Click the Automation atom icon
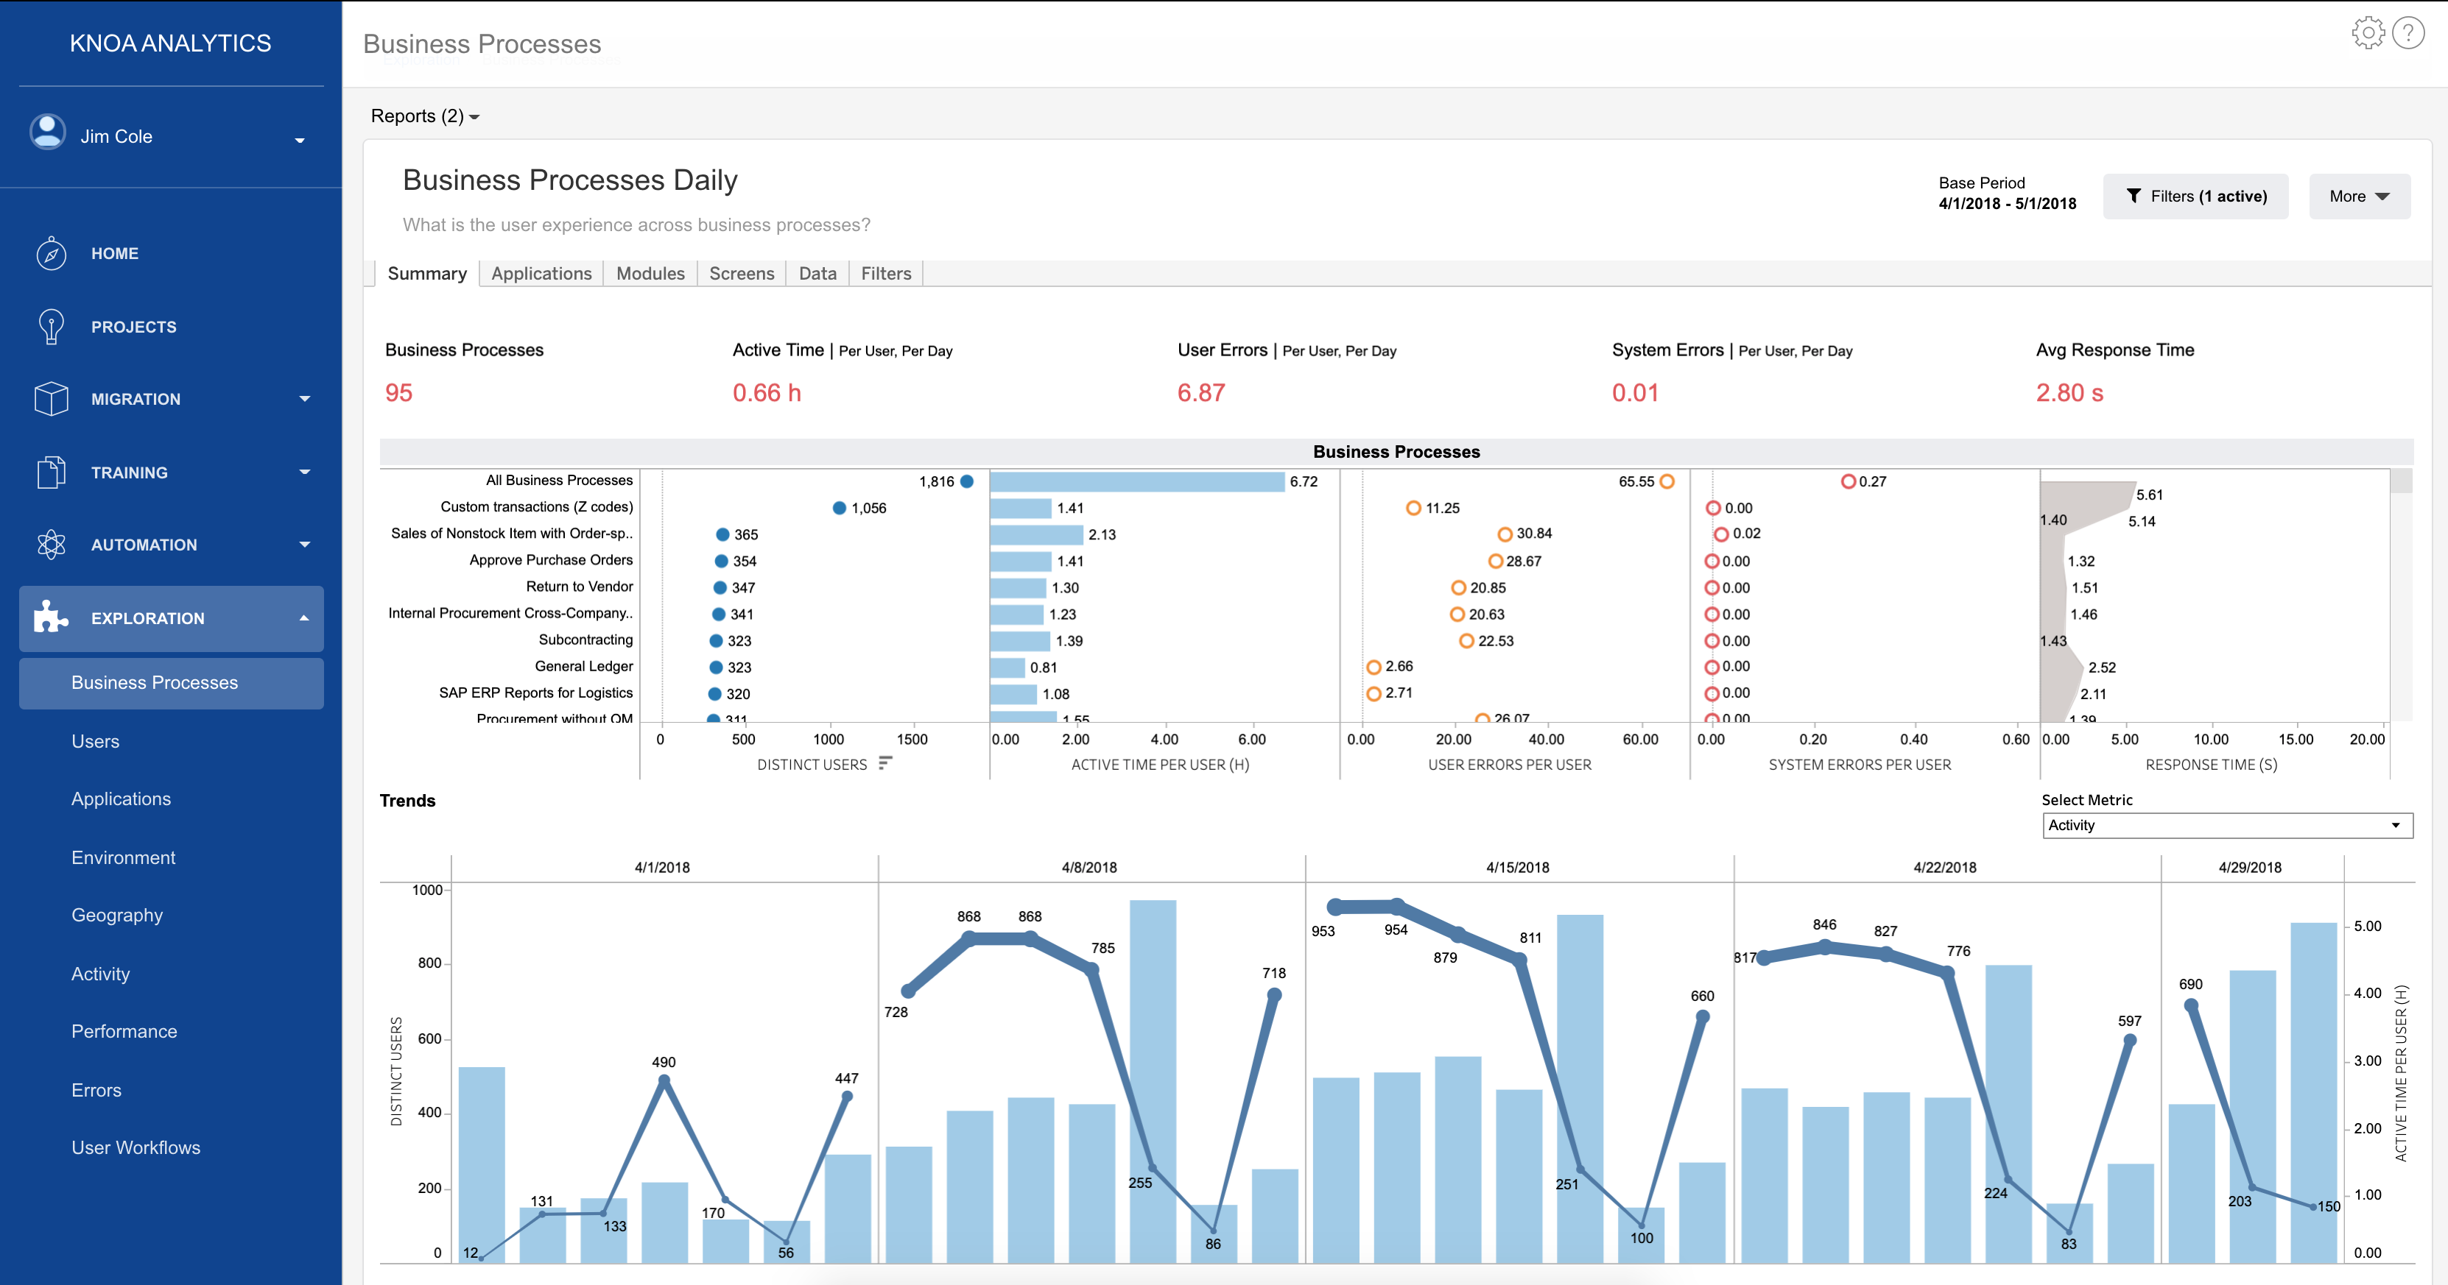2448x1285 pixels. 52,544
